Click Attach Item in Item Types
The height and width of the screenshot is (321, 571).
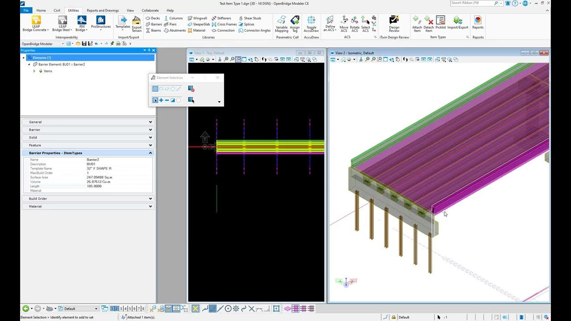tap(417, 24)
